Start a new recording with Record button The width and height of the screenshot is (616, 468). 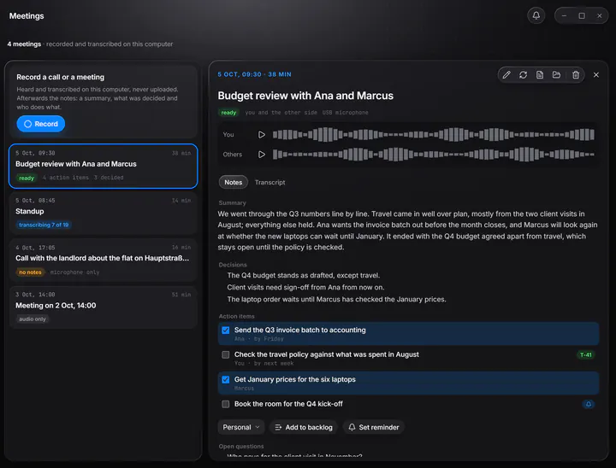[x=41, y=124]
